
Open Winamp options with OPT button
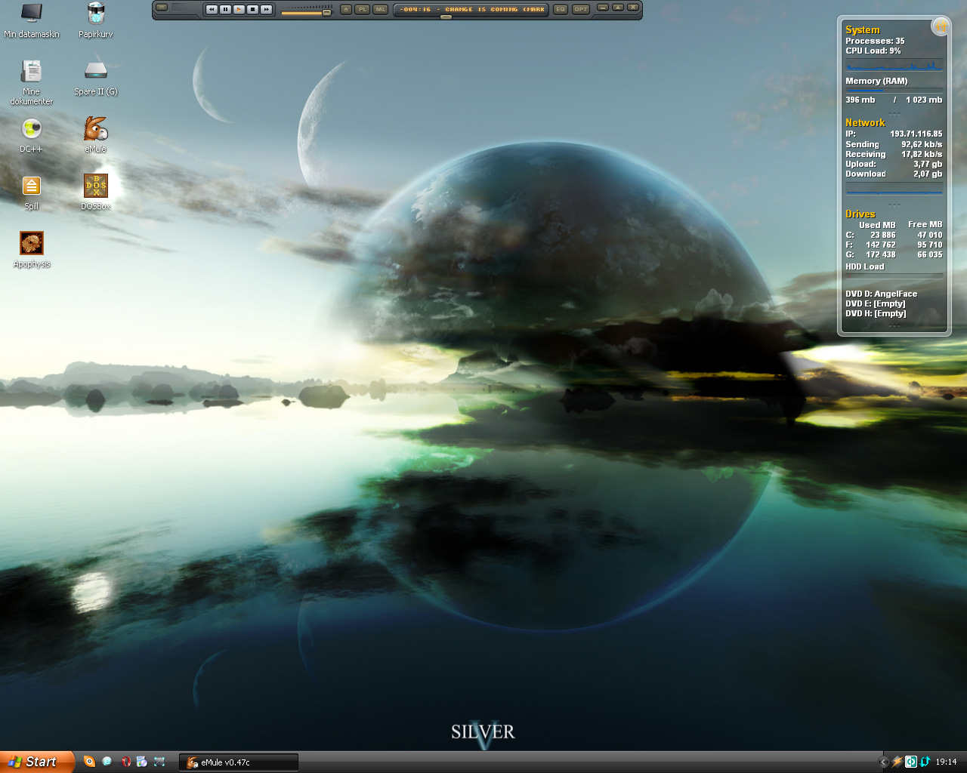pyautogui.click(x=580, y=9)
